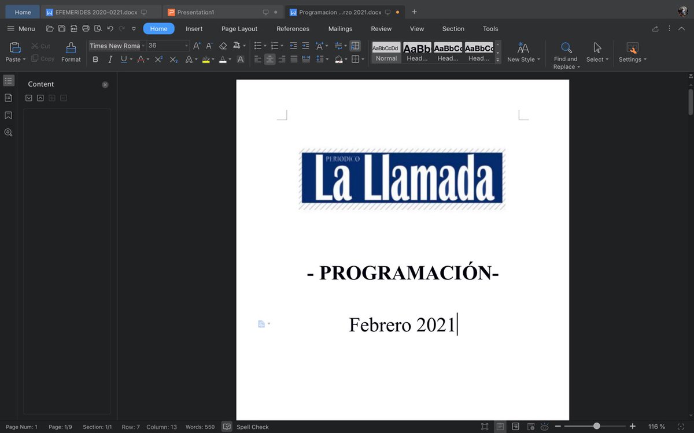
Task: Go to the Home start tab
Action: click(x=23, y=12)
